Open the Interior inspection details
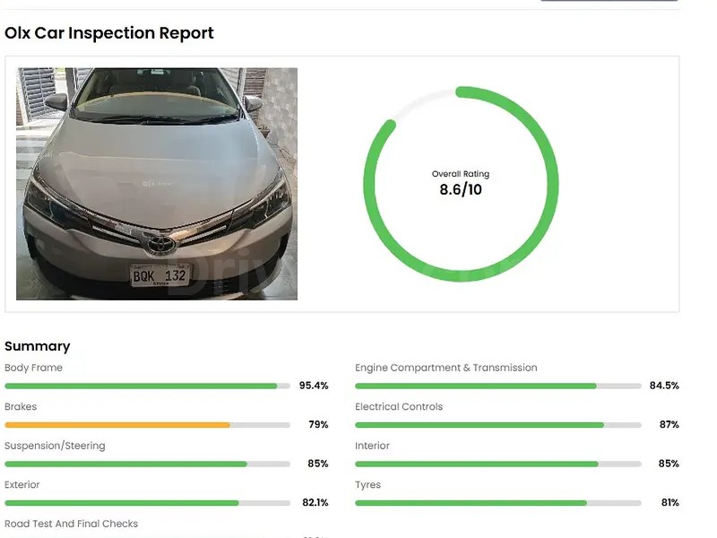This screenshot has height=538, width=717. (x=373, y=446)
